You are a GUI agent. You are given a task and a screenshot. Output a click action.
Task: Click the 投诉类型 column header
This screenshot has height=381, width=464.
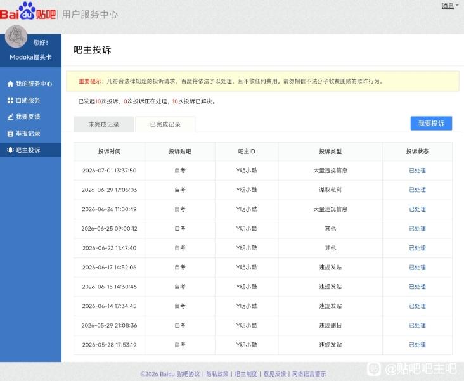pyautogui.click(x=330, y=152)
